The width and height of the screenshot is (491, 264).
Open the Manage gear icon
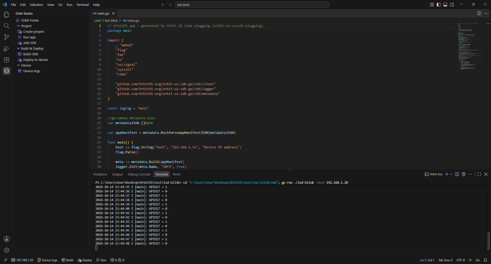tap(7, 250)
